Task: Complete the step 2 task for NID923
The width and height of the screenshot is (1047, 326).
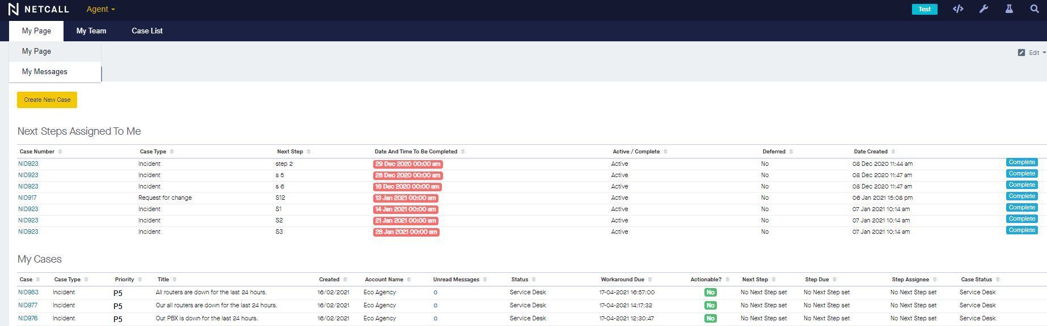Action: 1021,162
